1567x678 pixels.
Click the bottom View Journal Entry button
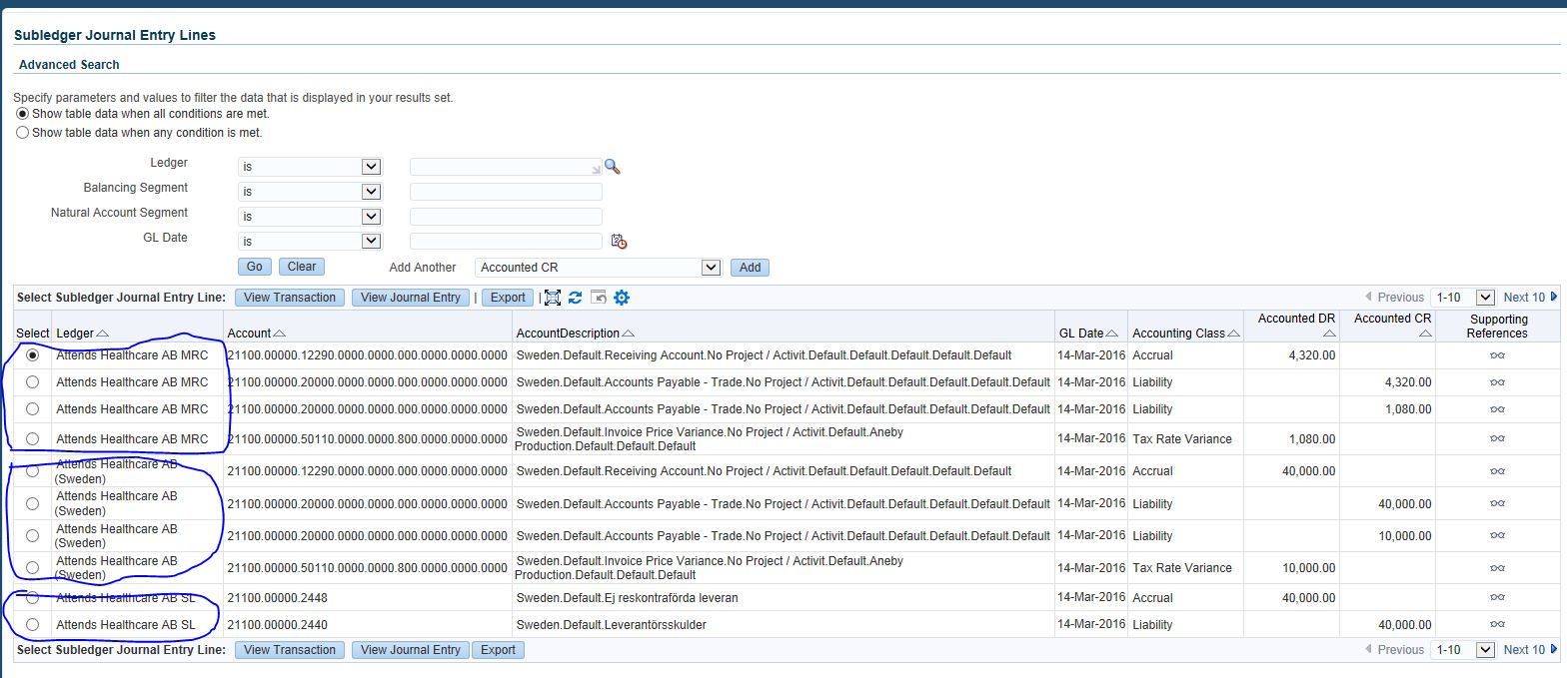pyautogui.click(x=411, y=650)
